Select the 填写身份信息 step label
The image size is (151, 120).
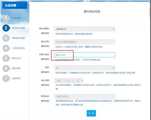point(18,28)
